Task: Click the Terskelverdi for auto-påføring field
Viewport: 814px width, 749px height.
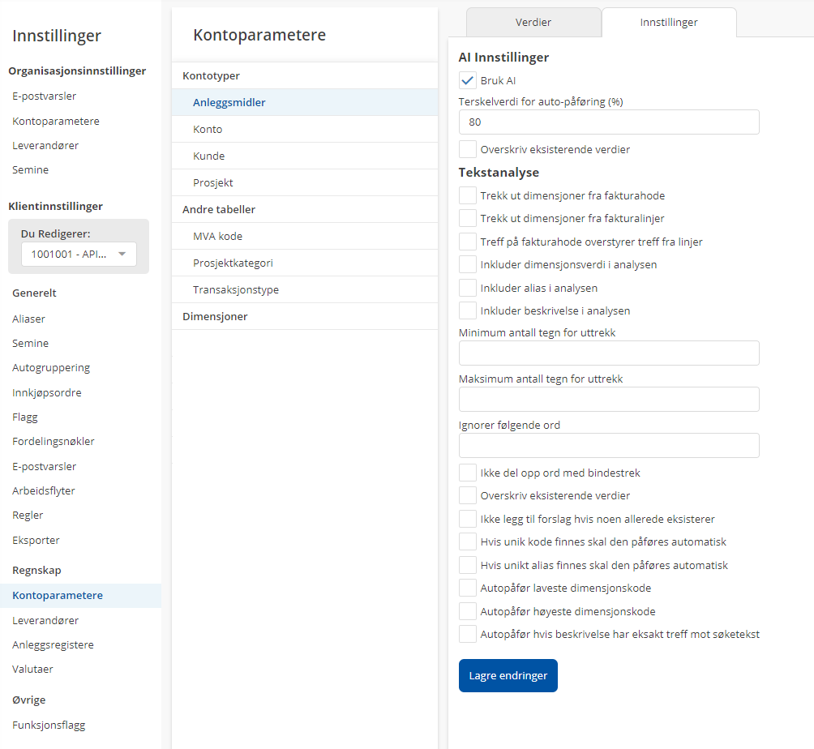Action: 609,122
